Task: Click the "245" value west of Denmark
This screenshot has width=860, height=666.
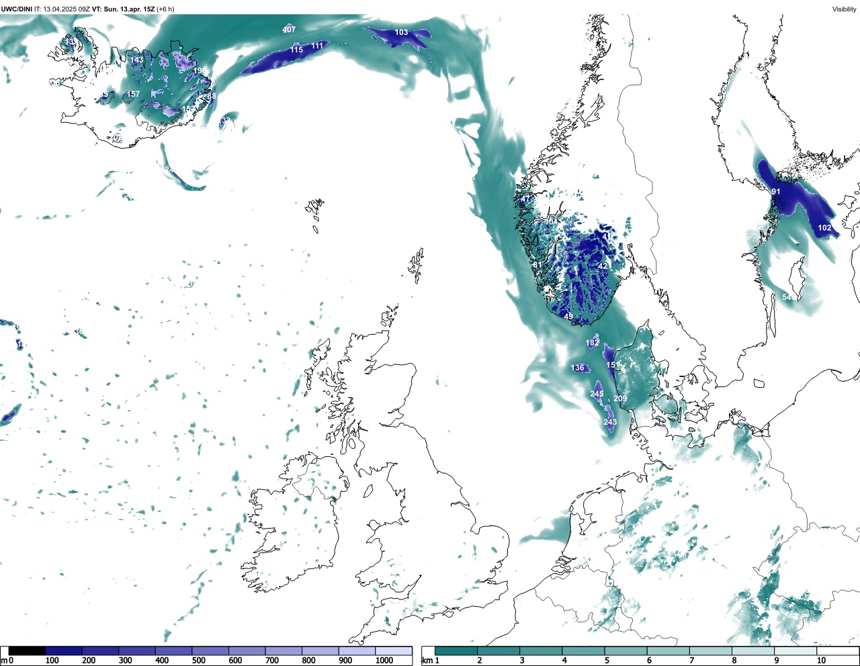Action: click(x=597, y=394)
